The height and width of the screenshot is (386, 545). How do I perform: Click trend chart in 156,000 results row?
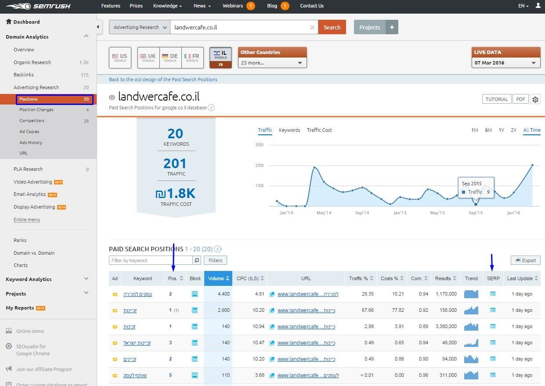click(471, 310)
